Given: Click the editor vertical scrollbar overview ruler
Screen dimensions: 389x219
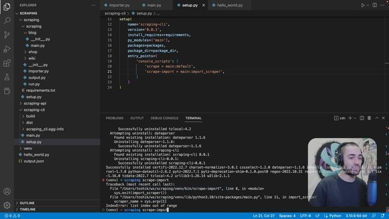Looking at the screenshot, I should (387, 64).
